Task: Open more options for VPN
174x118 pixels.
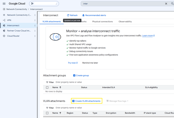Action: pos(35,20)
